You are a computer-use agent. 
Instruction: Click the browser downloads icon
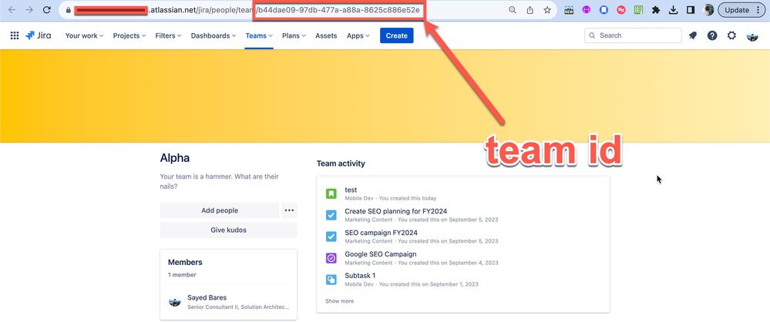click(673, 10)
